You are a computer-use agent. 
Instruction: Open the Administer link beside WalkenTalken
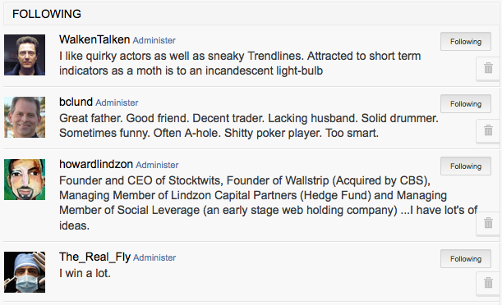(154, 40)
